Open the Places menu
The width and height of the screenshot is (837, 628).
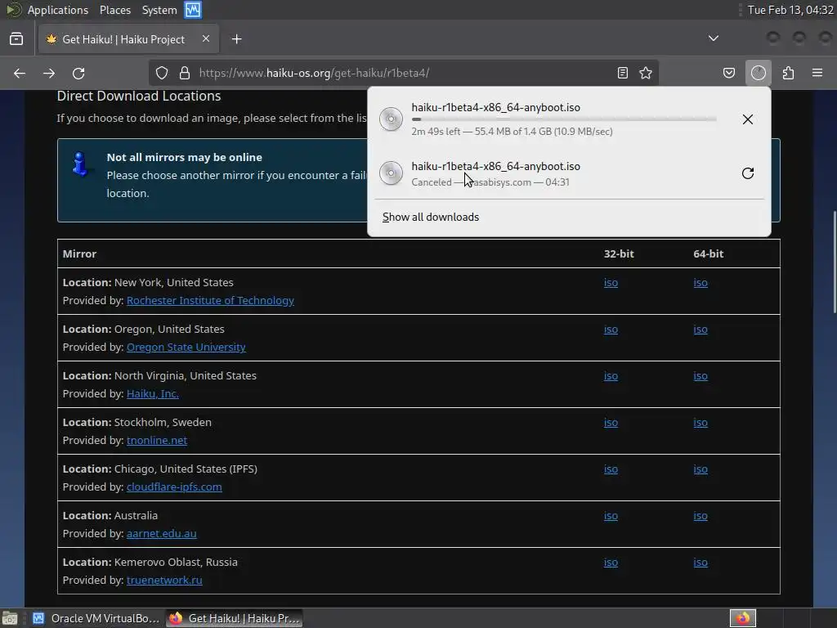pos(114,10)
